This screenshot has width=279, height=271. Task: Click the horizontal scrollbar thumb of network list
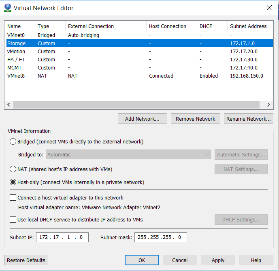(136, 104)
